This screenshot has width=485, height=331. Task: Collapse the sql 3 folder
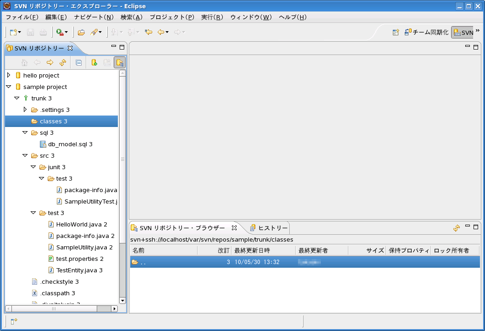25,132
